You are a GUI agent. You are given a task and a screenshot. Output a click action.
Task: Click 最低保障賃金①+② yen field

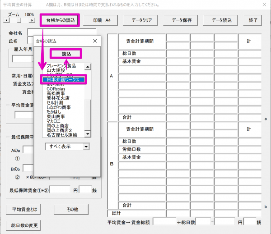tap(60, 189)
